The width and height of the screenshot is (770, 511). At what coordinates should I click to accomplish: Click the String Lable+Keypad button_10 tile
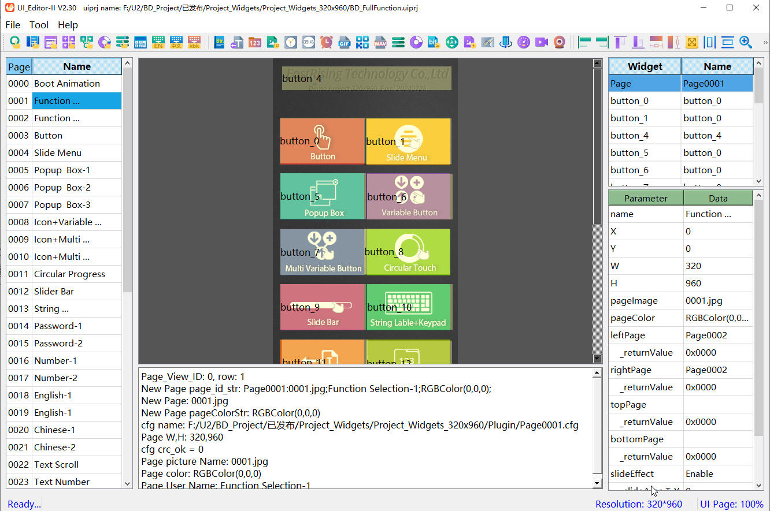click(408, 307)
